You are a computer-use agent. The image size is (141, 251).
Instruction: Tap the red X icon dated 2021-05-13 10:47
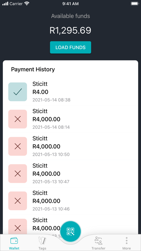tap(18, 173)
